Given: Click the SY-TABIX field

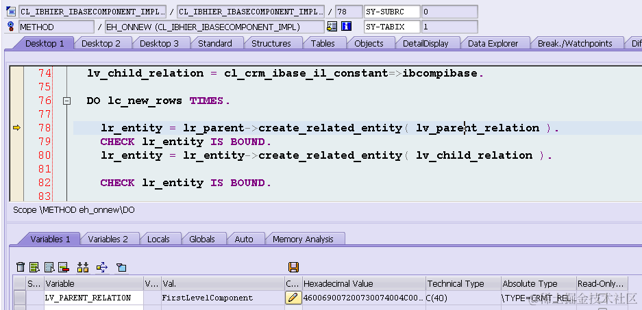Looking at the screenshot, I should (x=392, y=27).
